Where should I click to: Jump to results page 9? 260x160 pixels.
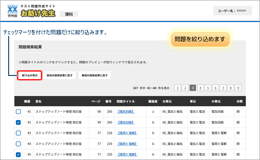238,88
